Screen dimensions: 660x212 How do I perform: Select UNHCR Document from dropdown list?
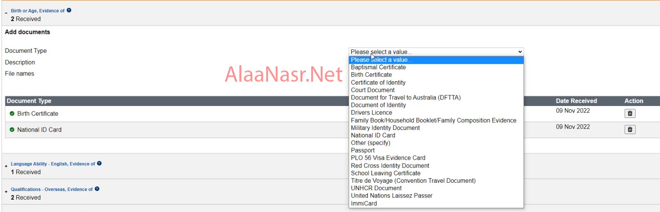(376, 188)
